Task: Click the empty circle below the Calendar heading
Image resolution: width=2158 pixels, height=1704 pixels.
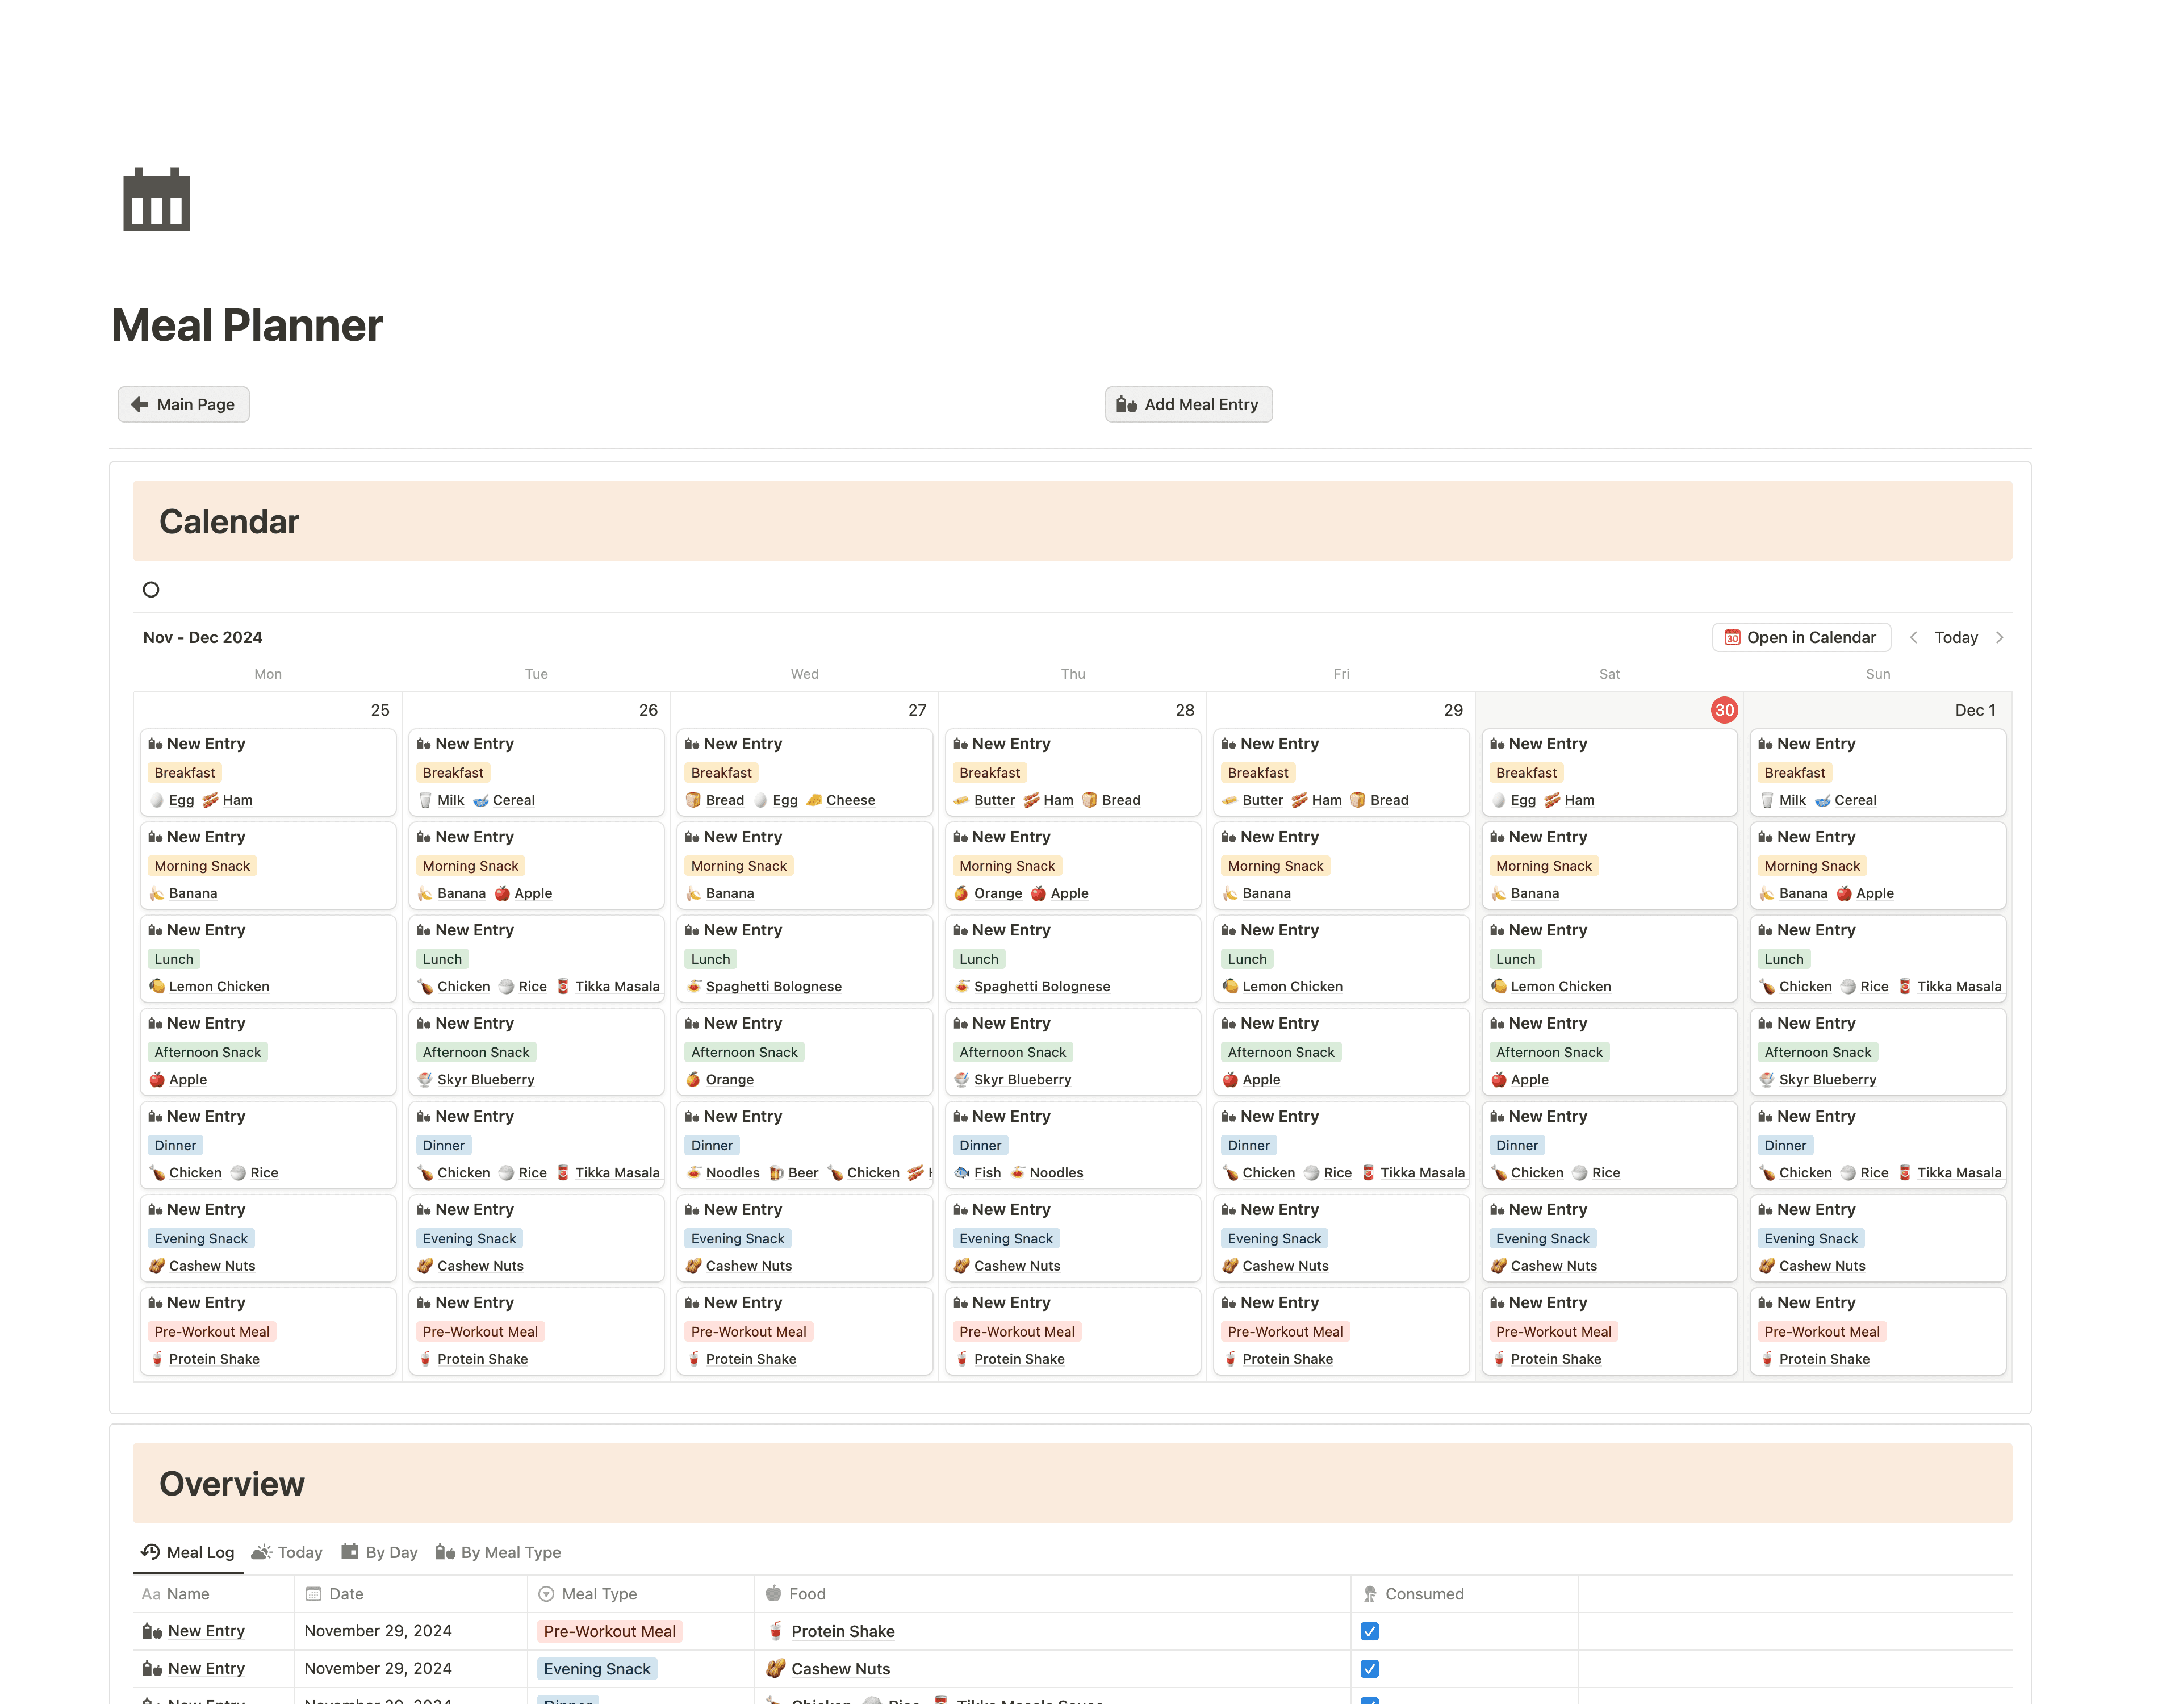Action: click(x=150, y=590)
